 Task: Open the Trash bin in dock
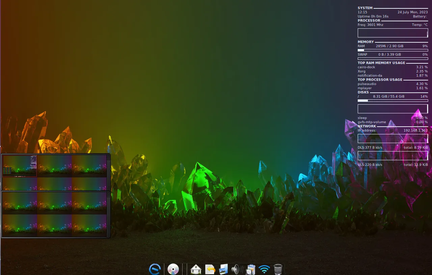278,269
